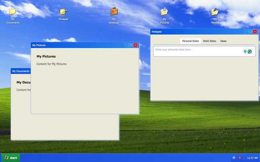
Task: Click 'Content for My Pictures' text
Action: (52, 64)
